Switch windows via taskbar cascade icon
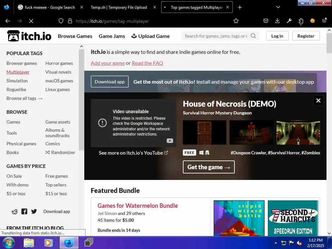The height and width of the screenshot is (249, 332). point(89,243)
